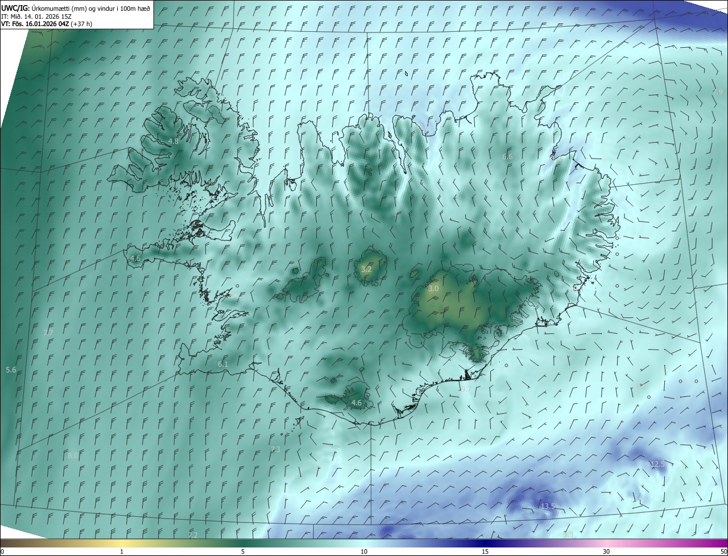Click the 7.7 value off the west coast

pos(48,333)
